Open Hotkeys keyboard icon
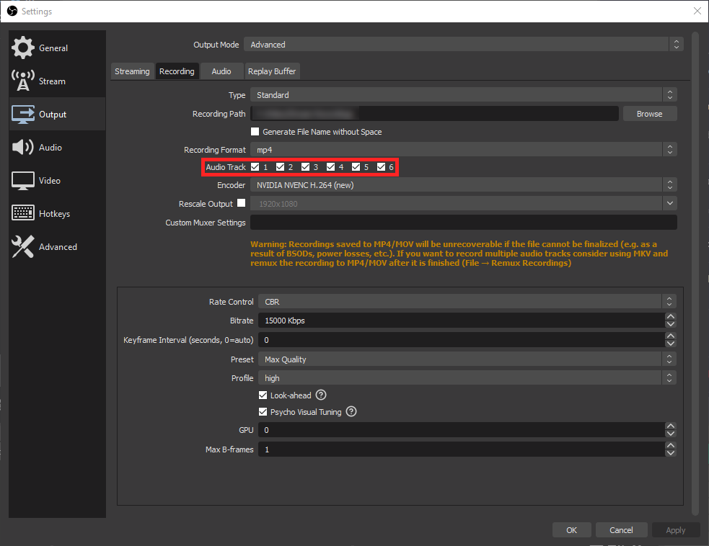The image size is (709, 546). [22, 212]
